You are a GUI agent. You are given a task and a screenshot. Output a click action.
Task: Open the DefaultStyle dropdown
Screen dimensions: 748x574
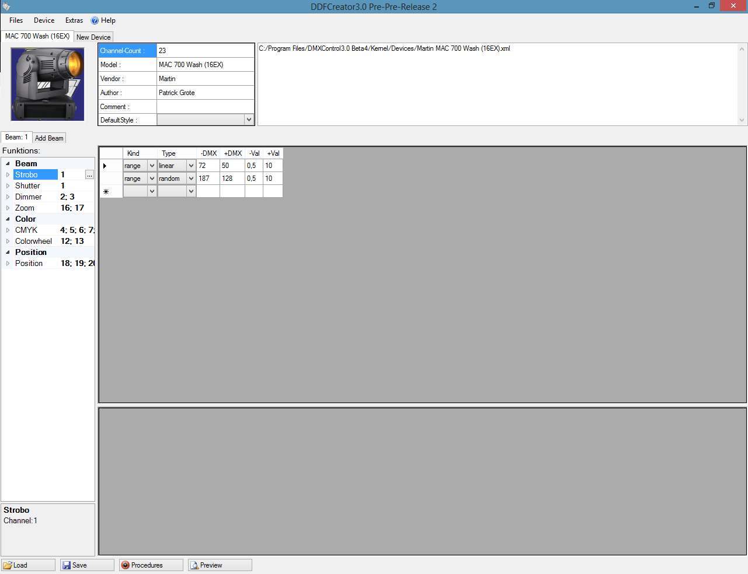click(x=249, y=120)
